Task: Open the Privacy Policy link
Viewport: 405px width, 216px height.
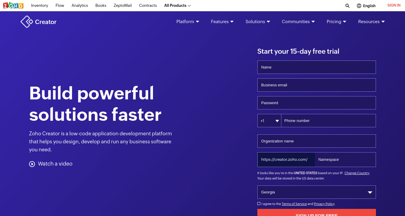Action: (x=324, y=204)
